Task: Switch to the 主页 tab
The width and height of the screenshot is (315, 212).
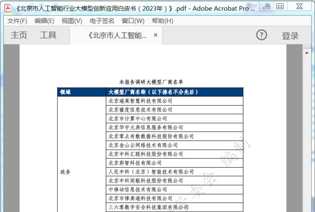Action: [19, 36]
